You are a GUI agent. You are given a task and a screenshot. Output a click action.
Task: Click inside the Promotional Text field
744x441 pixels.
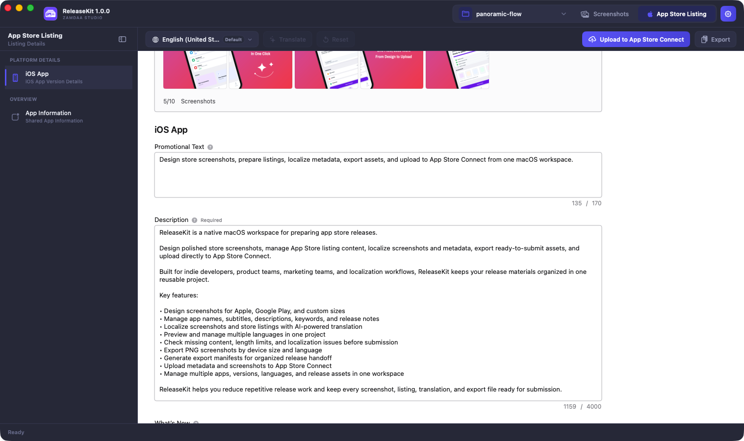pos(378,175)
